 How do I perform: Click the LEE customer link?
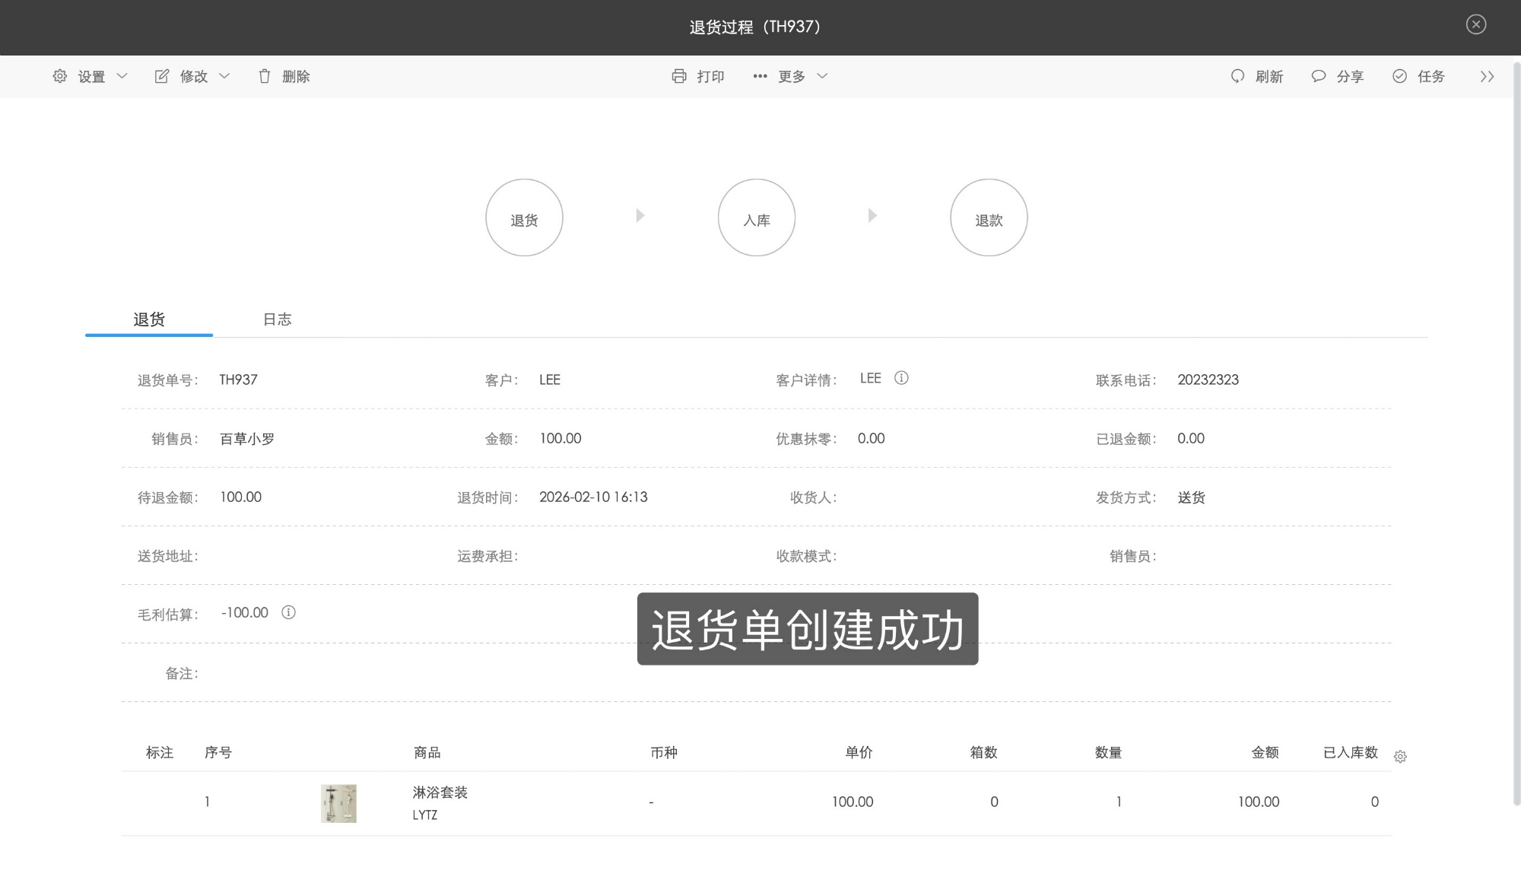point(550,379)
